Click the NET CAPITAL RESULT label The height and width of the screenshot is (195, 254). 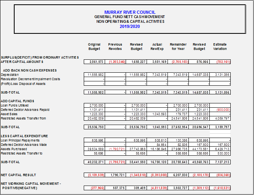(x=18, y=175)
